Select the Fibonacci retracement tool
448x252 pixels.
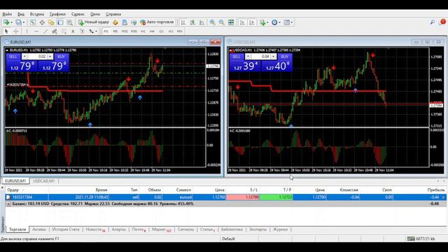[64, 31]
